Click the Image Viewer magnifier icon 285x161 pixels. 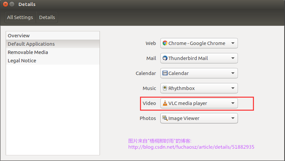(165, 118)
